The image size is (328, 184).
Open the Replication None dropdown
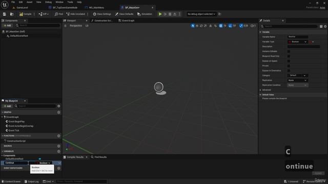[298, 80]
